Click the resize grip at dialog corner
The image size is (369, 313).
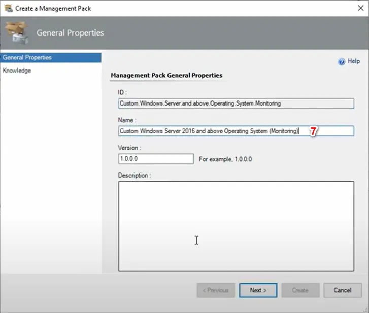[366, 310]
